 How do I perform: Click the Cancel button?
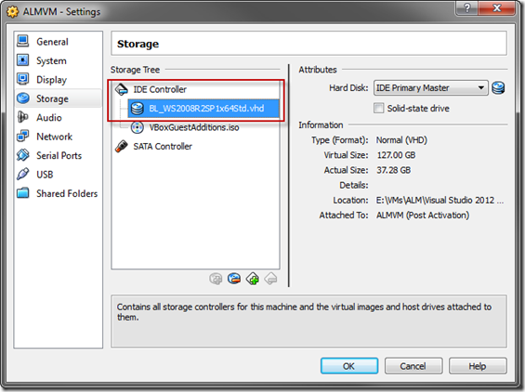point(413,366)
